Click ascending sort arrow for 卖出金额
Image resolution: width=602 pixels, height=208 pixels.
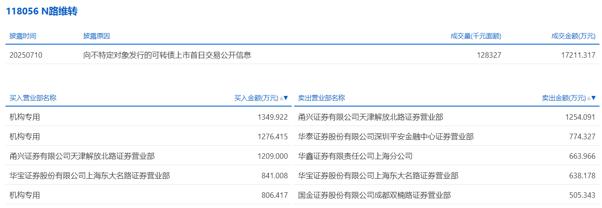click(589, 98)
